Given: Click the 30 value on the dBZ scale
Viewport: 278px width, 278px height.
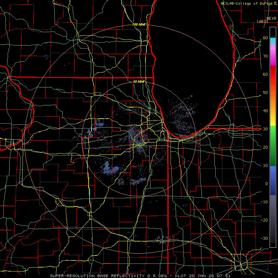Looking at the screenshot, I should pos(265,129).
